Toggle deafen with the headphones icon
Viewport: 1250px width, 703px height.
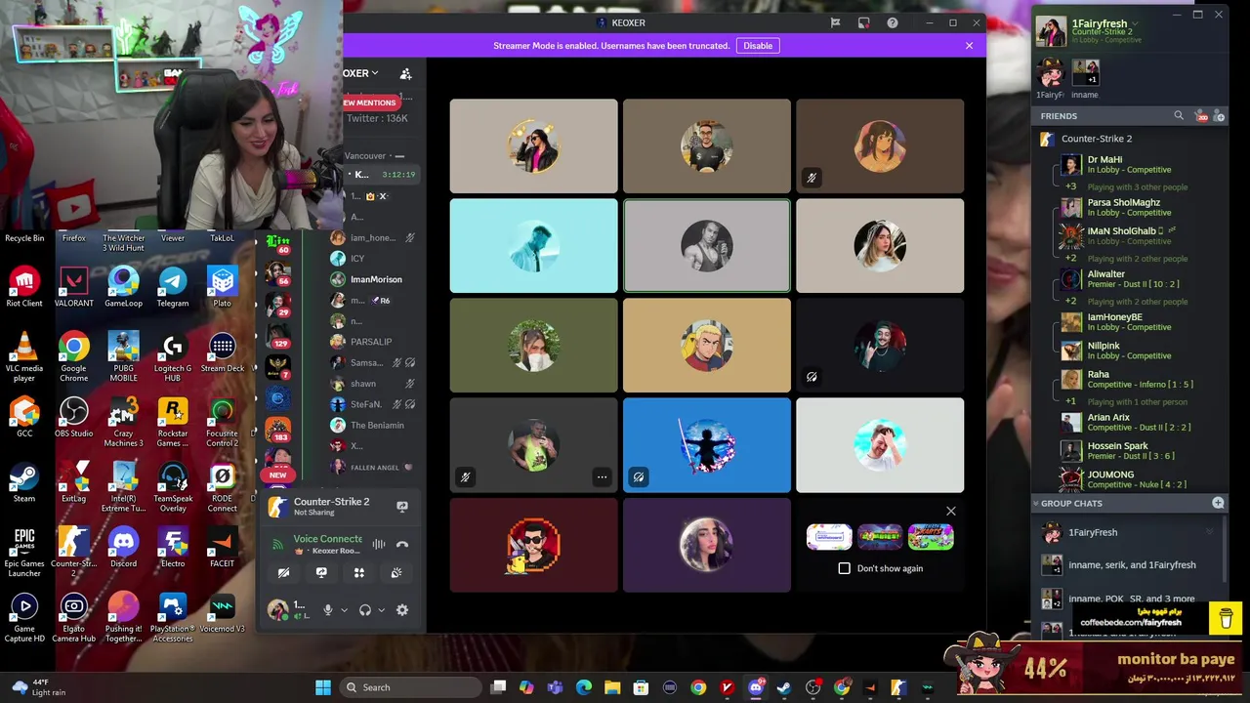point(365,610)
